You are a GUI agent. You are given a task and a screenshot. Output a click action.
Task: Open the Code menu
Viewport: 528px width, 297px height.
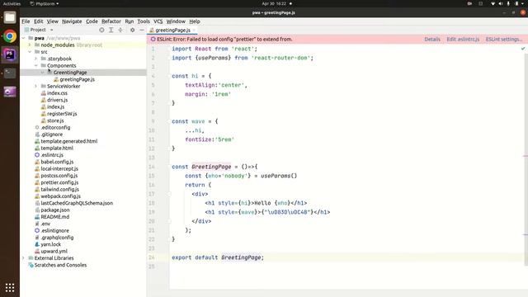(x=92, y=21)
